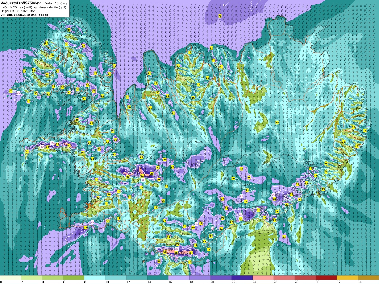379x284 pixels.
Task: Select the salmon 26–28 m/s legend swatch
Action: click(284, 278)
